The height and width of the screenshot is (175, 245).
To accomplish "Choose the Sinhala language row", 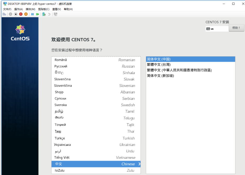I will [96, 73].
